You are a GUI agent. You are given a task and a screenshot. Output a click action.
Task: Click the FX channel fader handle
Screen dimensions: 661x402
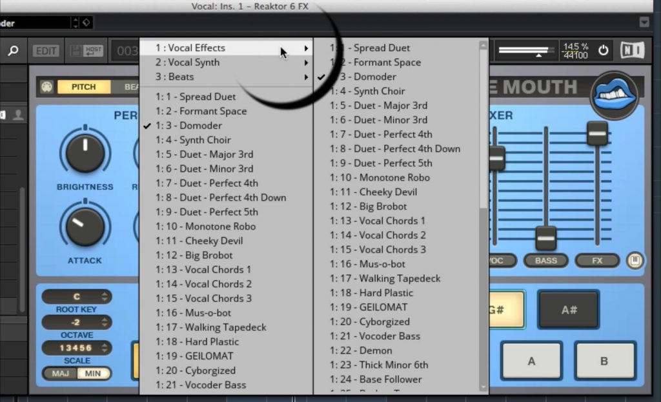[597, 134]
